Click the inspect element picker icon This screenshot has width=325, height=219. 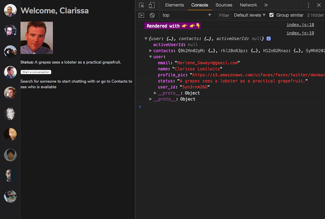pos(142,5)
